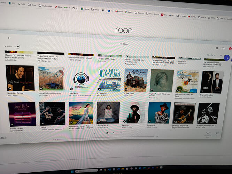Screen dimensions: 232x174
Task: Open the CR bookmark
Action: (x=67, y=7)
